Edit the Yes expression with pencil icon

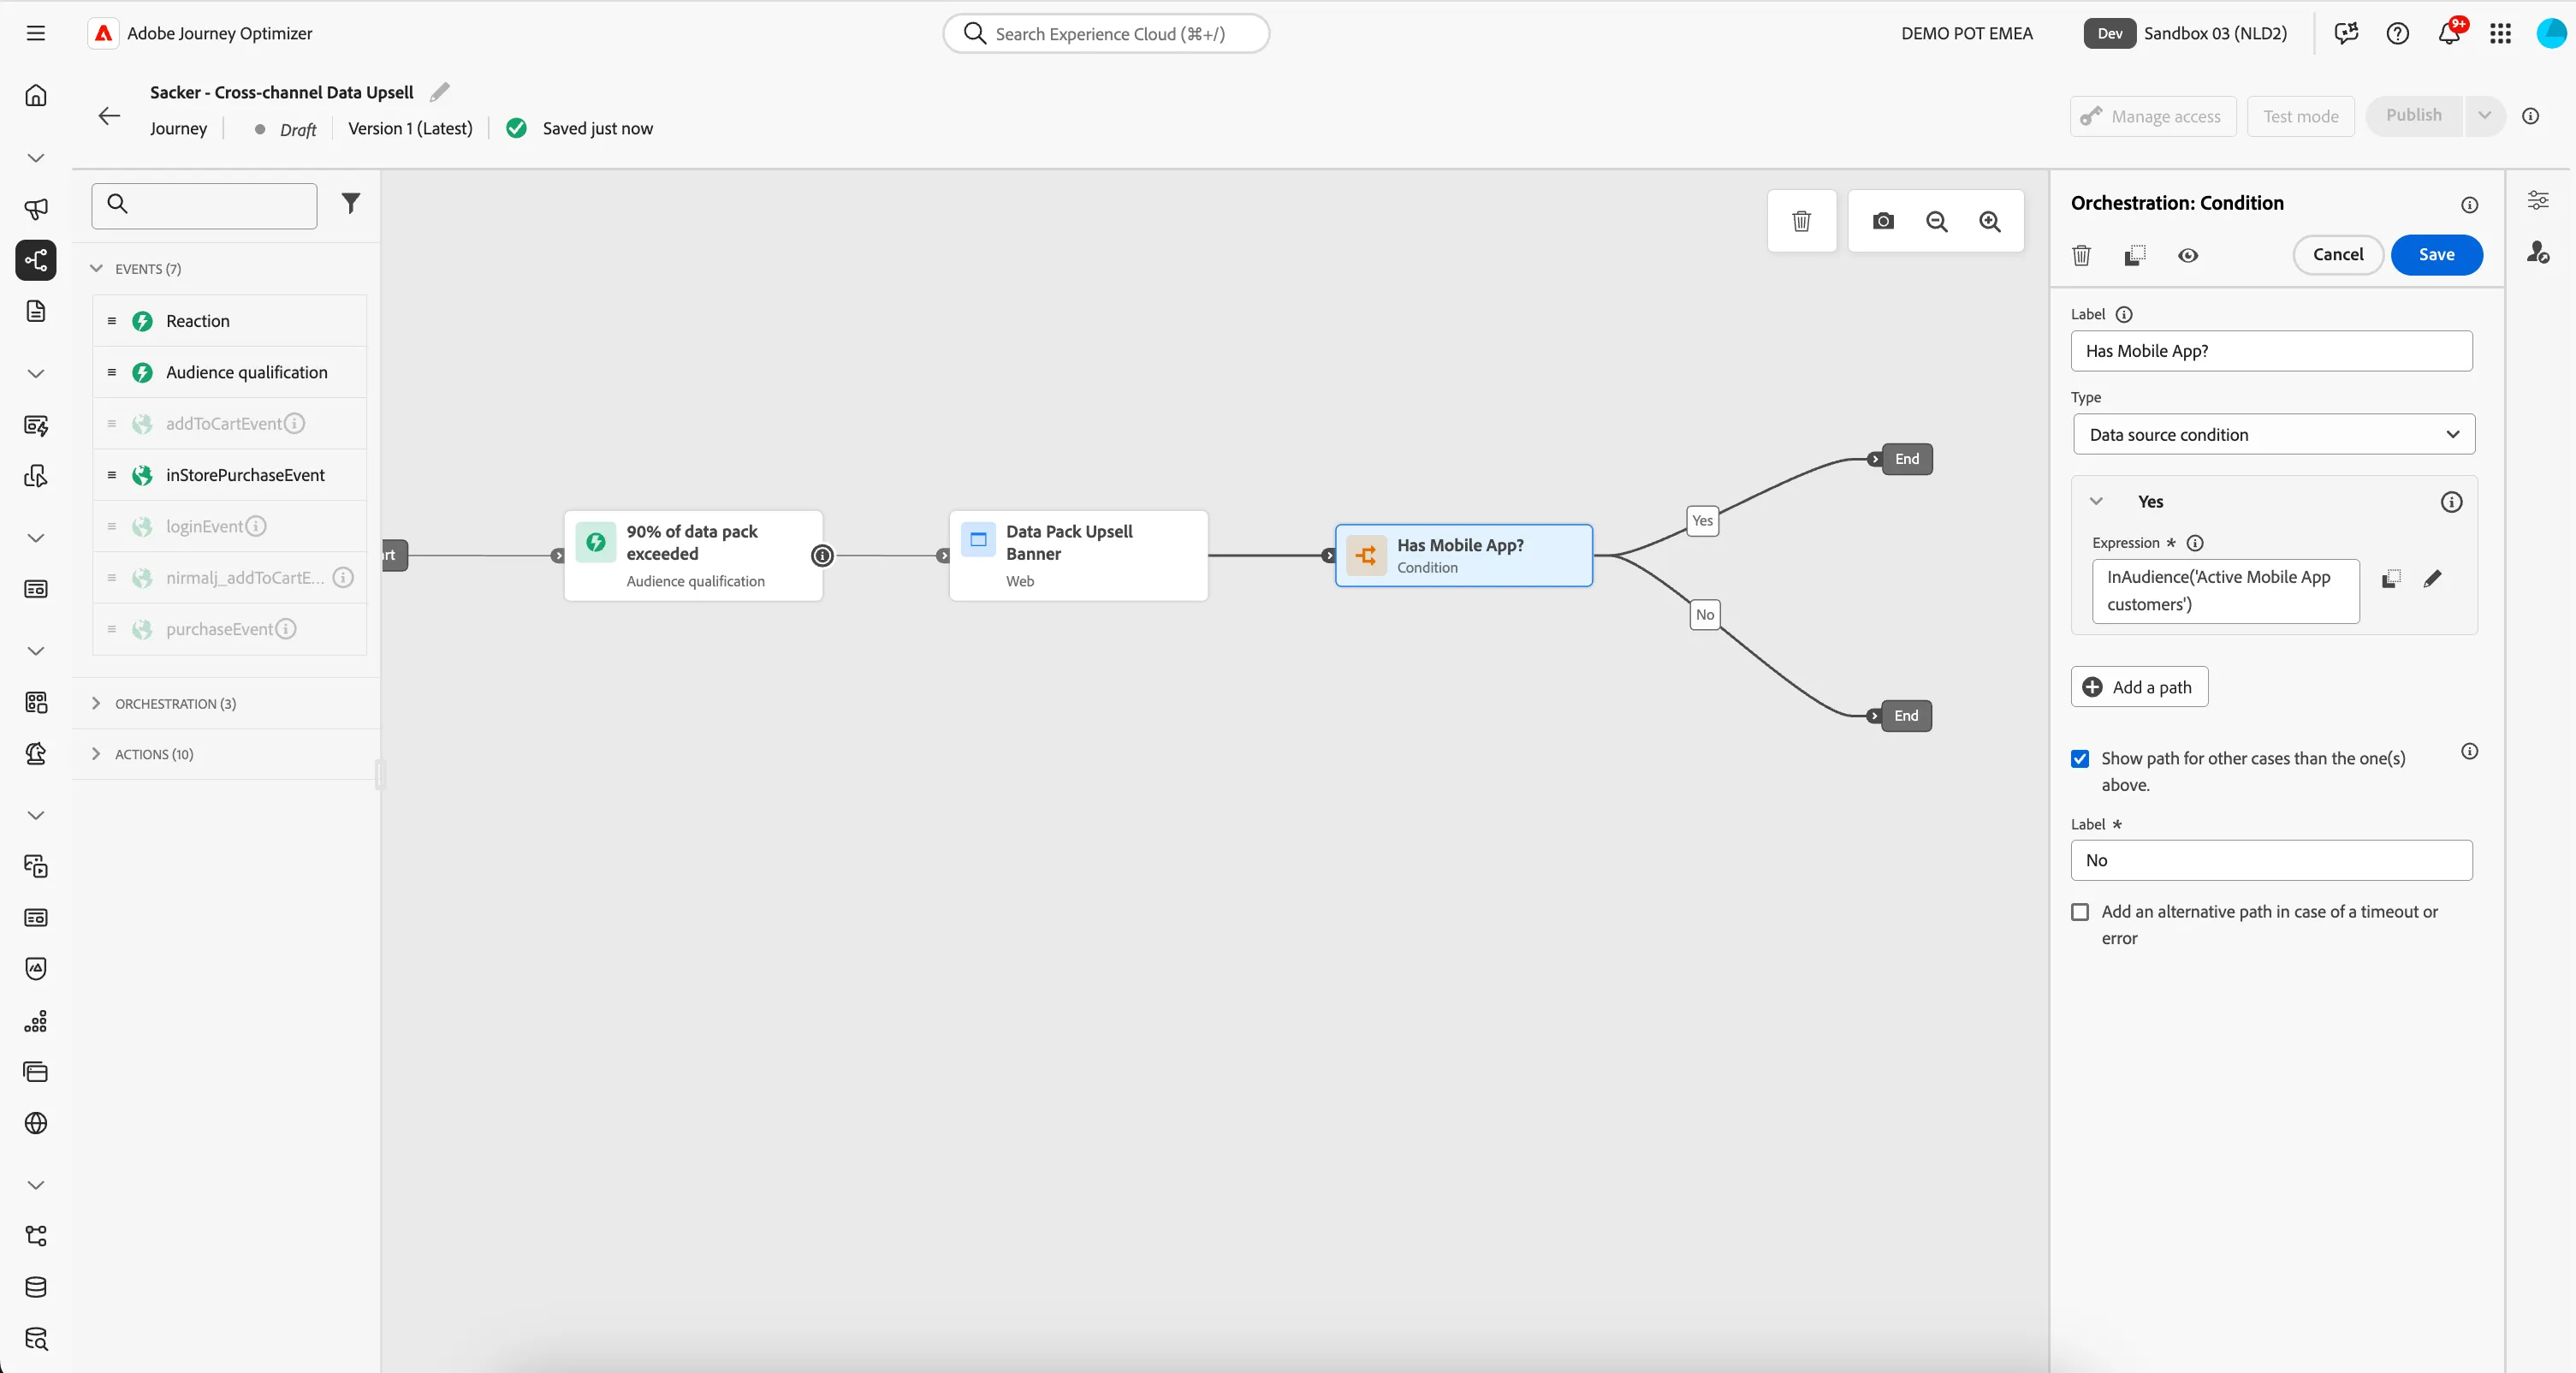click(x=2432, y=578)
